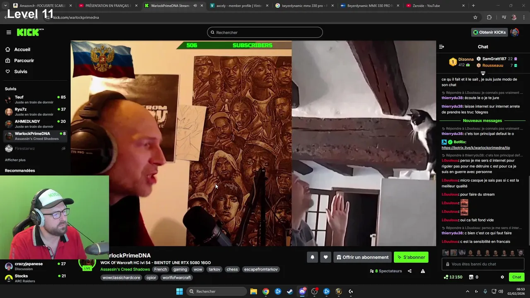Viewport: 530px width, 298px height.
Task: Switch to beyerdynamic mmx 330 pro Google tab
Action: tap(304, 6)
